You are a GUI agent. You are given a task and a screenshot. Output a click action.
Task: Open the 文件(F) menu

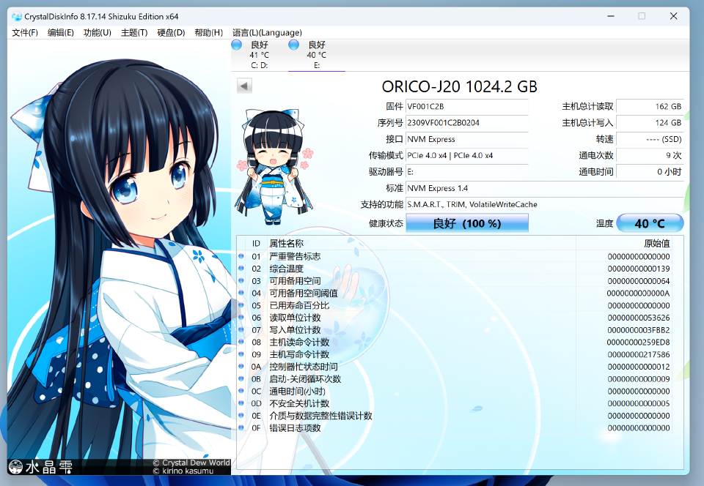click(25, 33)
